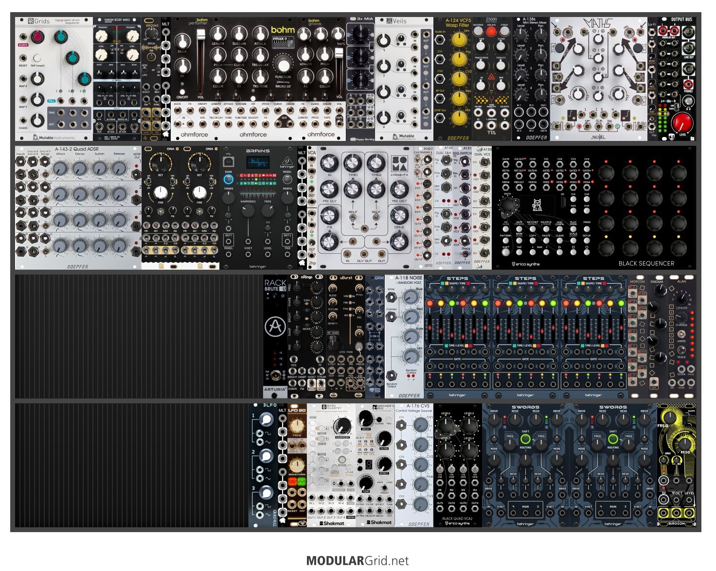Click the DRIVE knob on Lyra8-FX

399,215
